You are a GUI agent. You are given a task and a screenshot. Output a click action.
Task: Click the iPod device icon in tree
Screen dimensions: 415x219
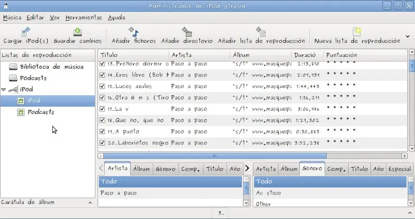(x=13, y=90)
